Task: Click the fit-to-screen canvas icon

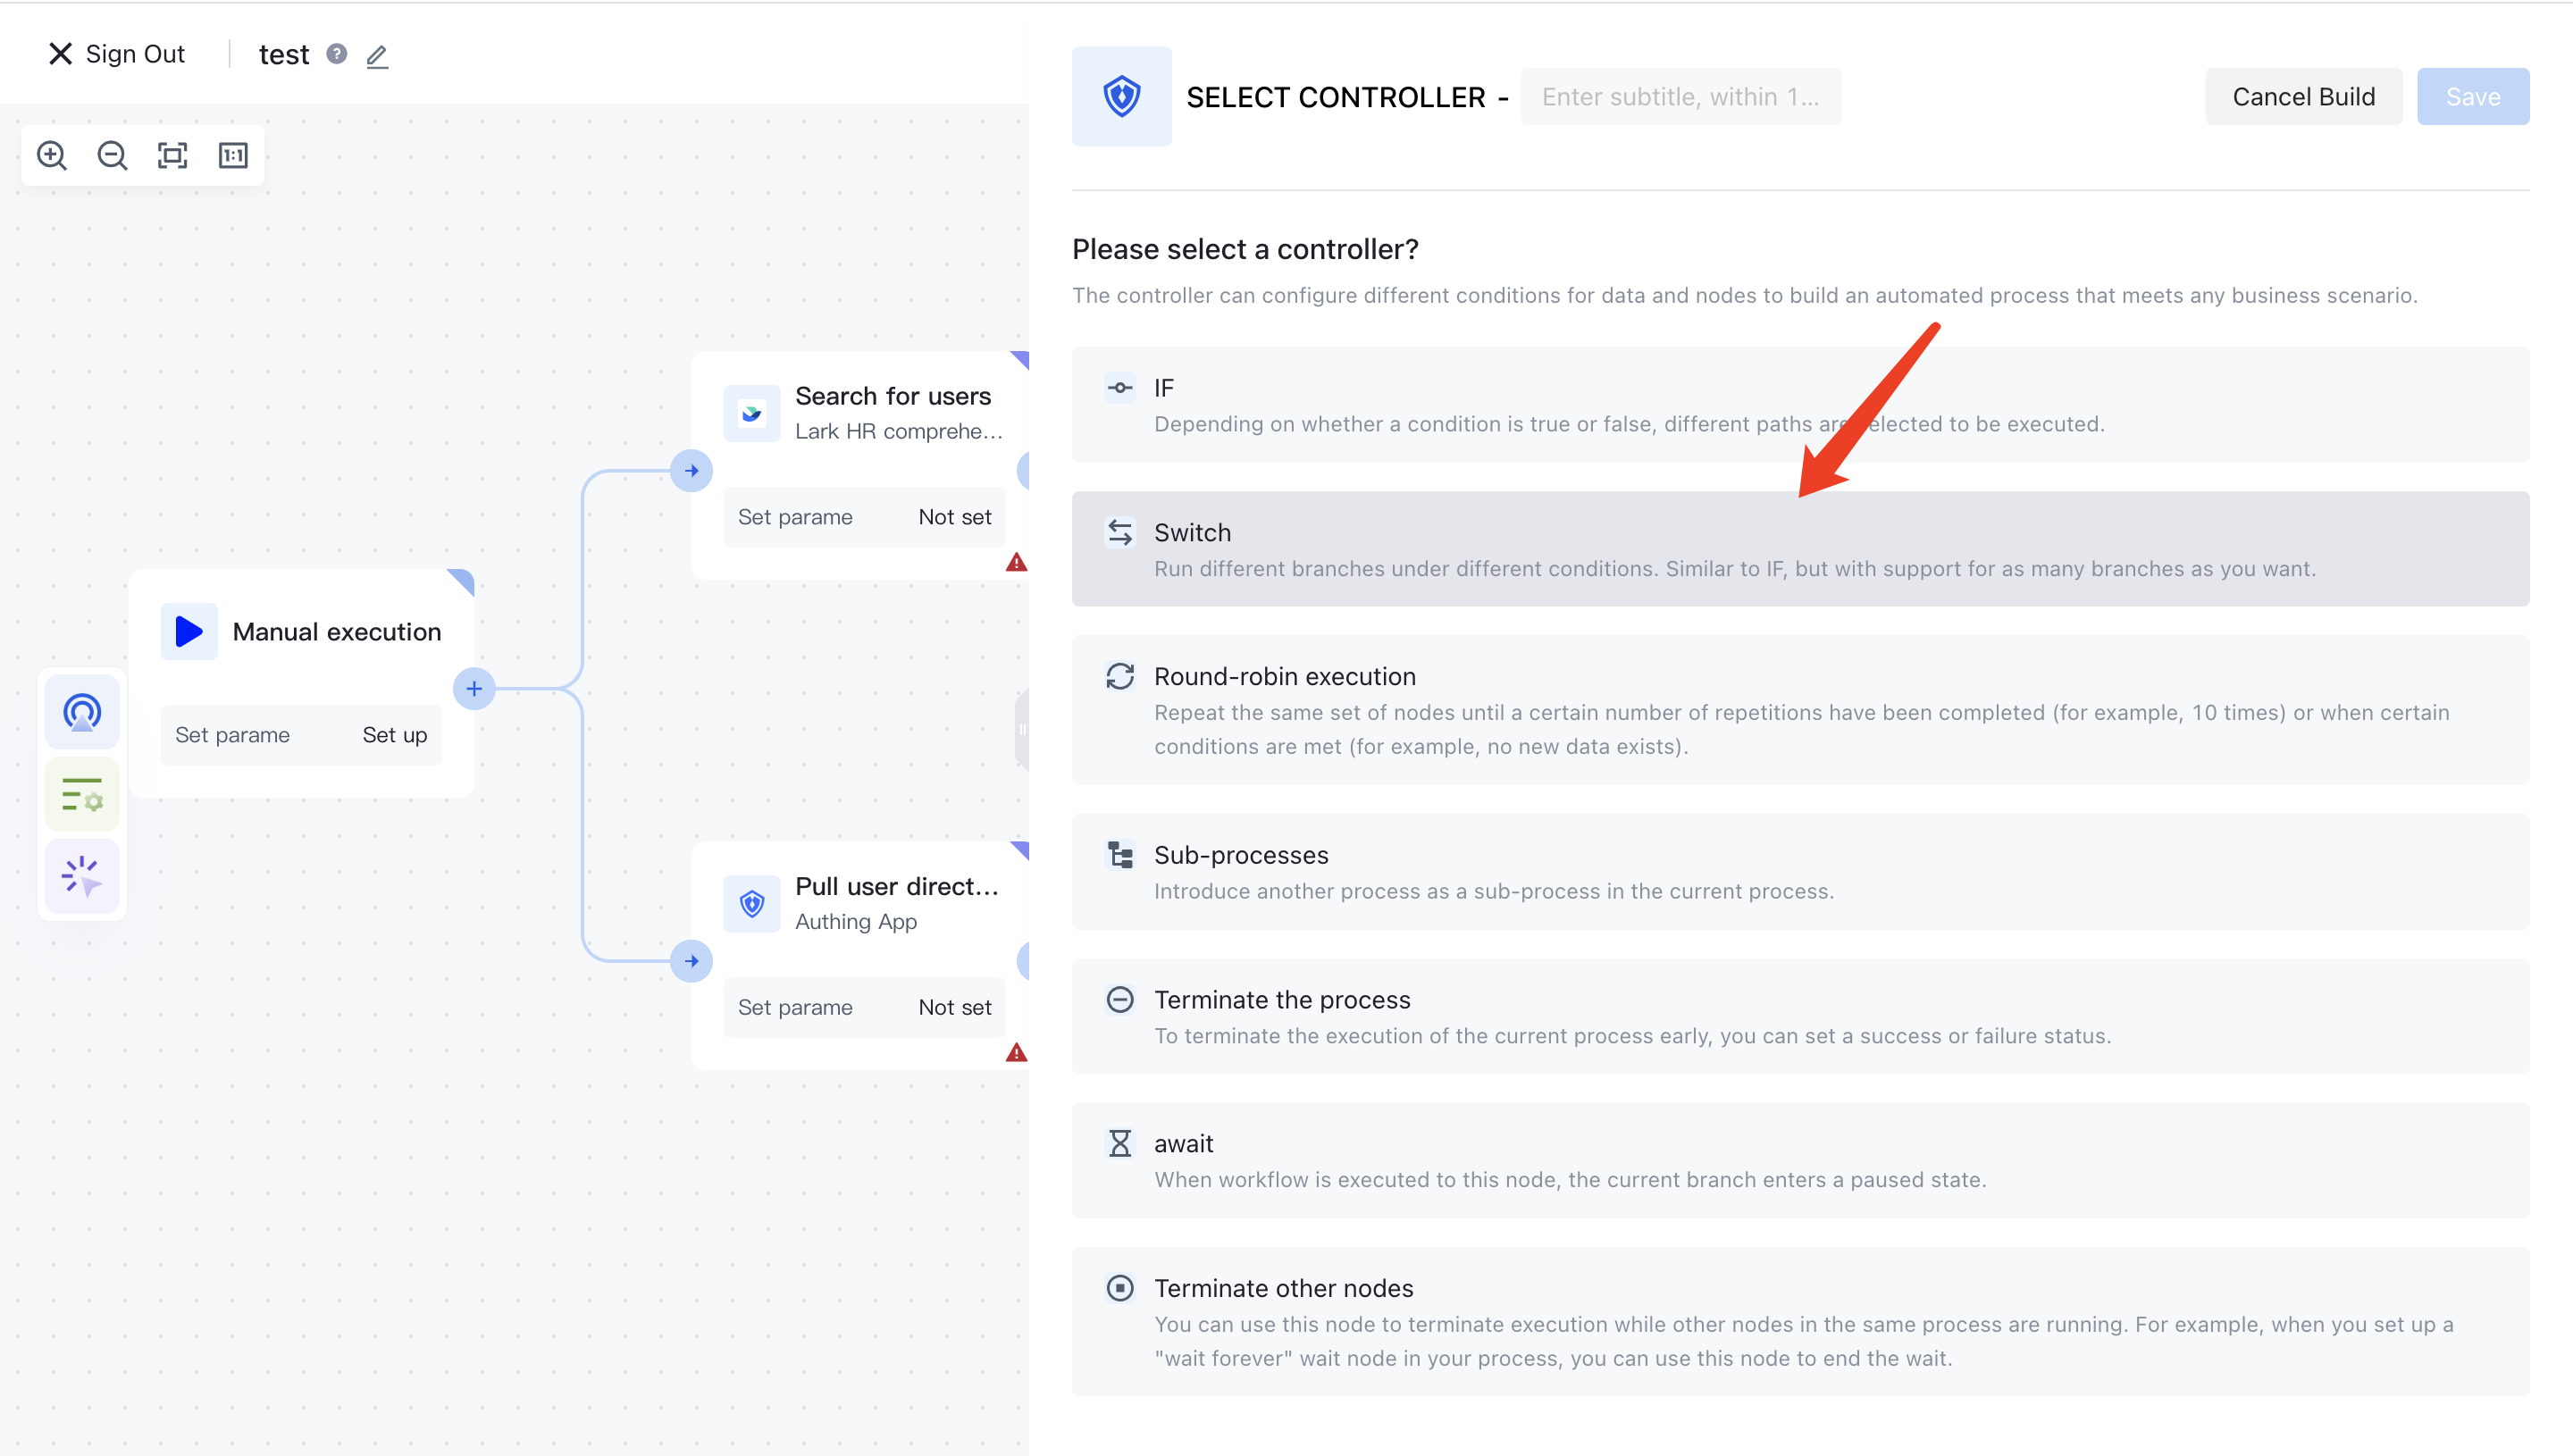Action: click(172, 155)
